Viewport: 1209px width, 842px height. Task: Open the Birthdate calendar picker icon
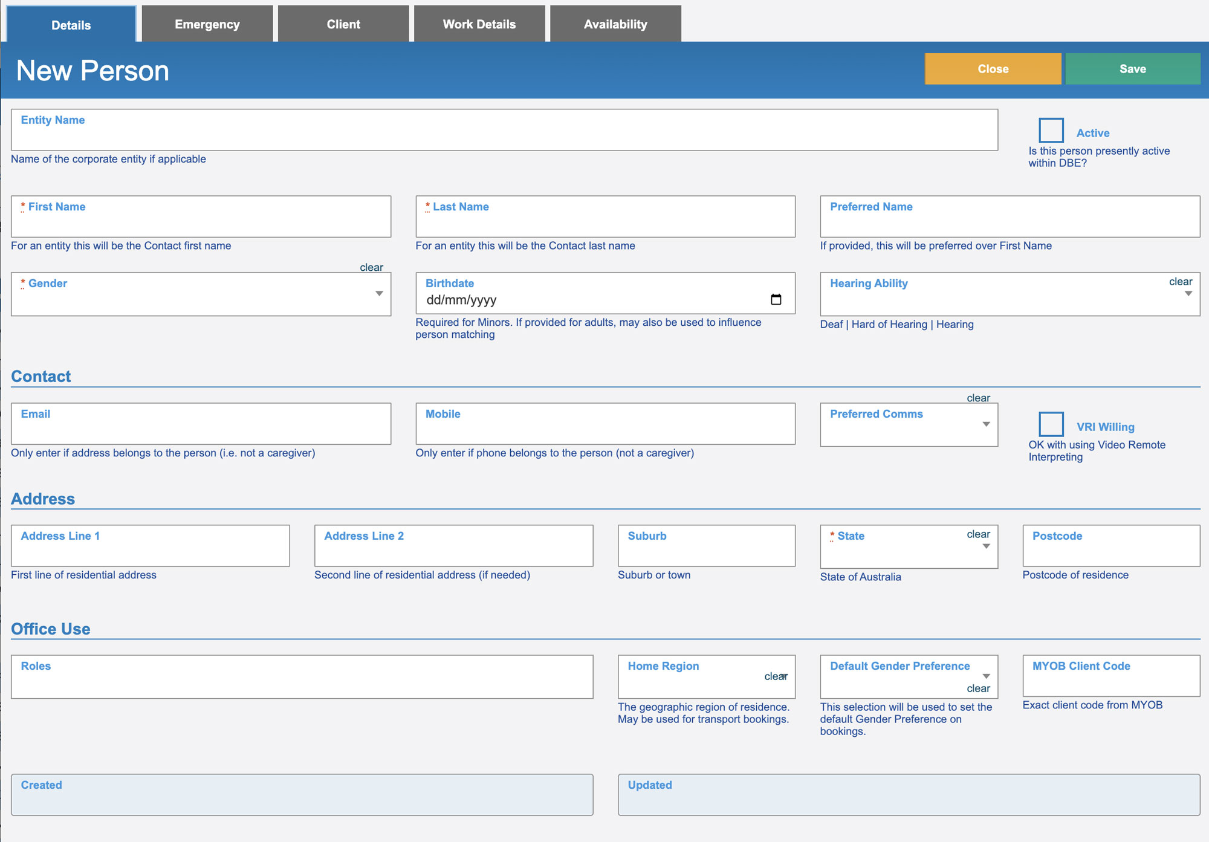(776, 300)
